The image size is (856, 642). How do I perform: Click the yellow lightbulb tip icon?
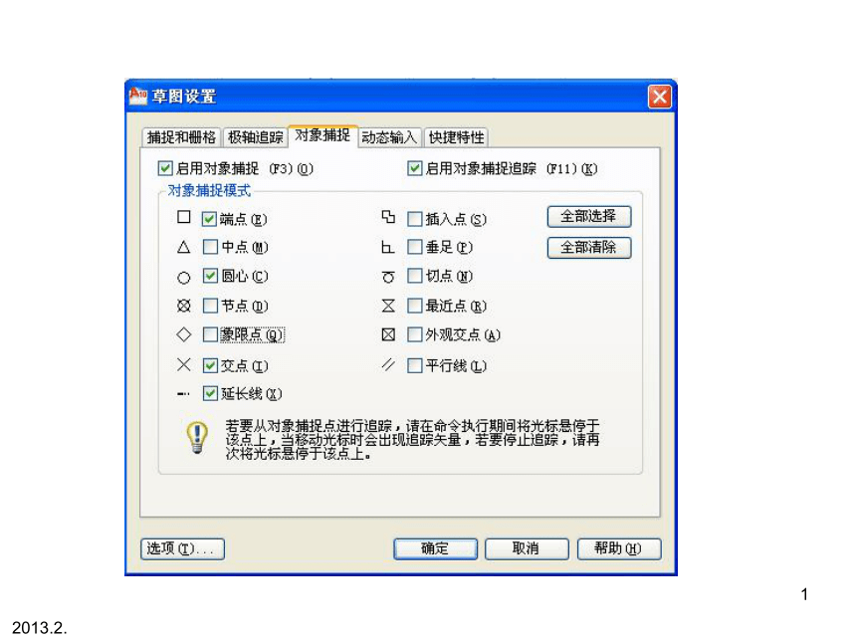point(197,437)
